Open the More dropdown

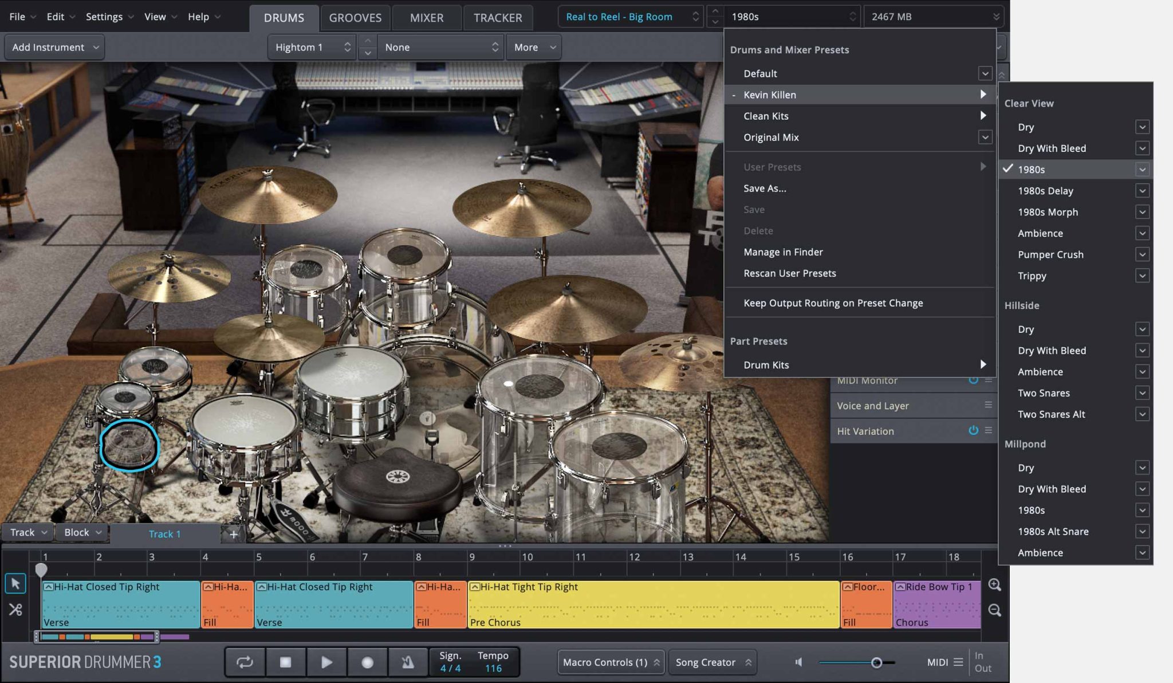point(534,47)
